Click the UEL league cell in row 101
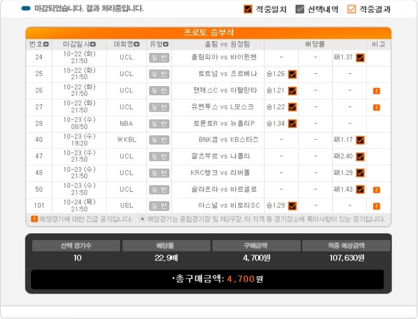 click(x=127, y=206)
